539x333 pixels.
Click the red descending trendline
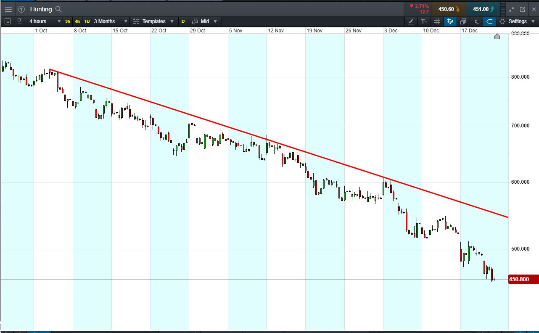tap(278, 143)
